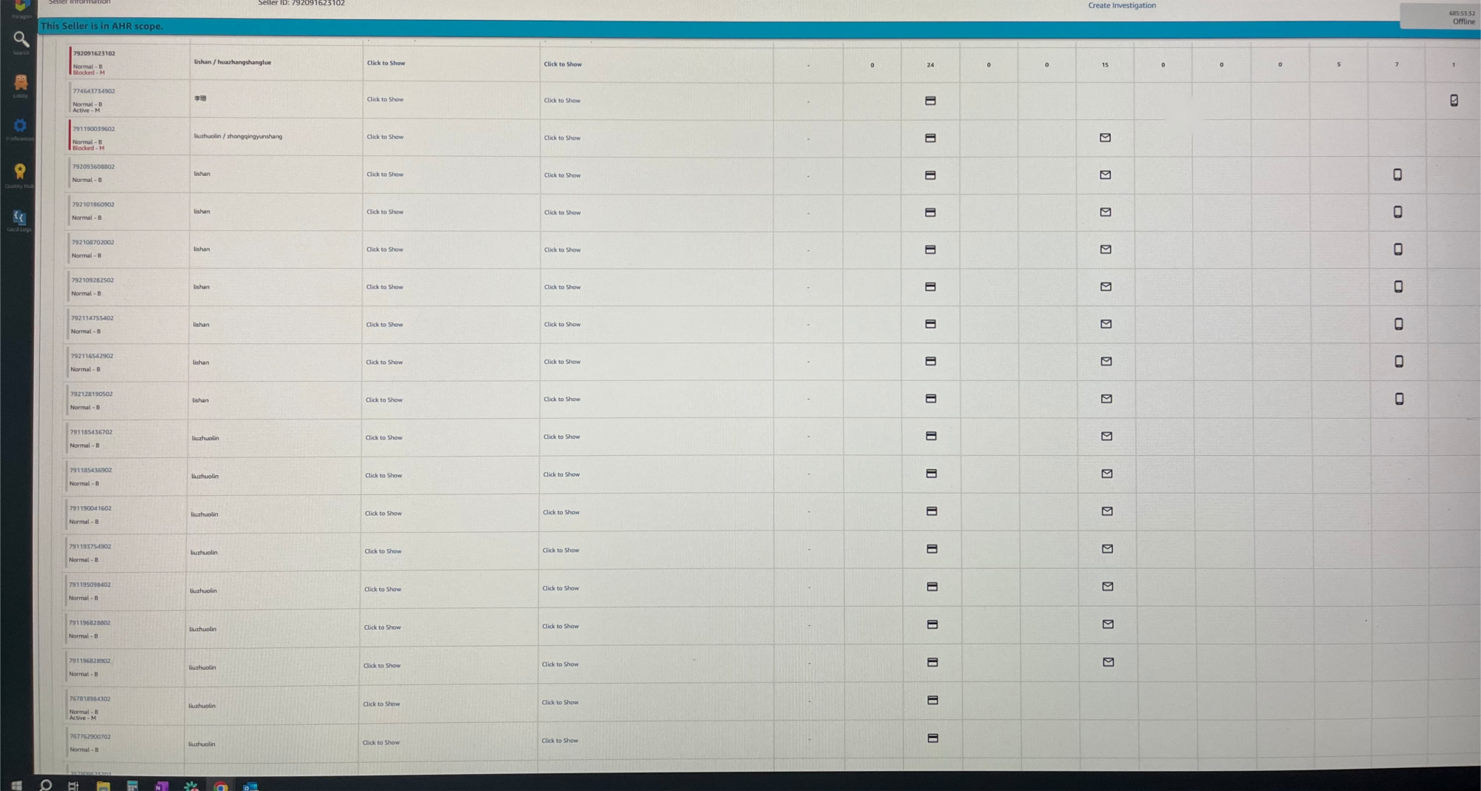Viewport: 1481px width, 791px height.
Task: Select seller ID 792091623102 in the table
Action: click(x=94, y=53)
